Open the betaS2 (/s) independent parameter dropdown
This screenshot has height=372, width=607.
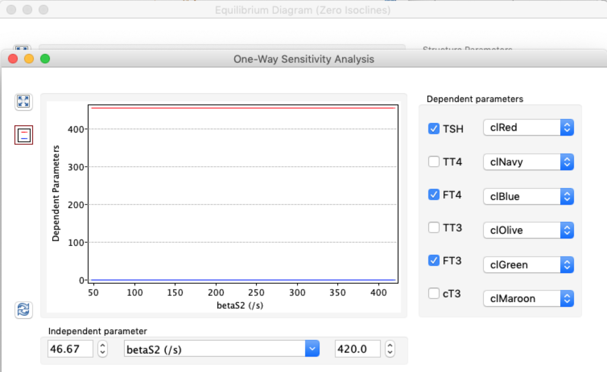pyautogui.click(x=222, y=349)
